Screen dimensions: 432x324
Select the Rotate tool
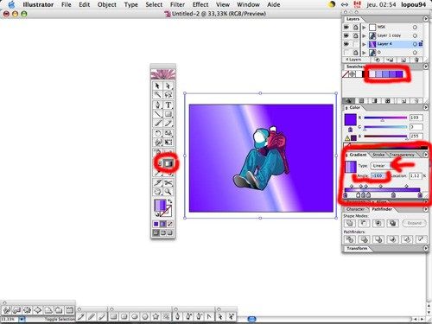click(x=157, y=133)
